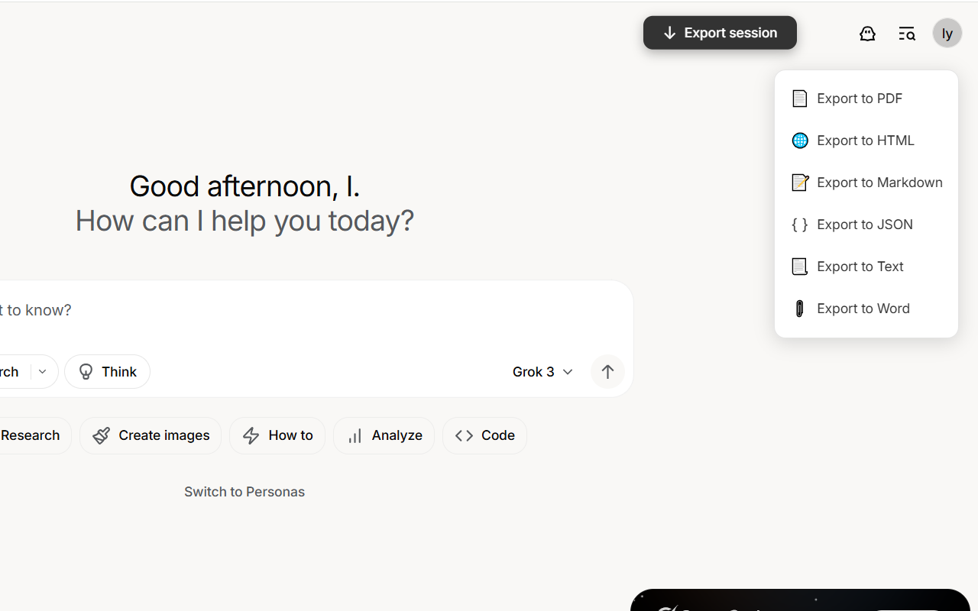978x611 pixels.
Task: Follow the Switch to Personas link
Action: tap(244, 492)
